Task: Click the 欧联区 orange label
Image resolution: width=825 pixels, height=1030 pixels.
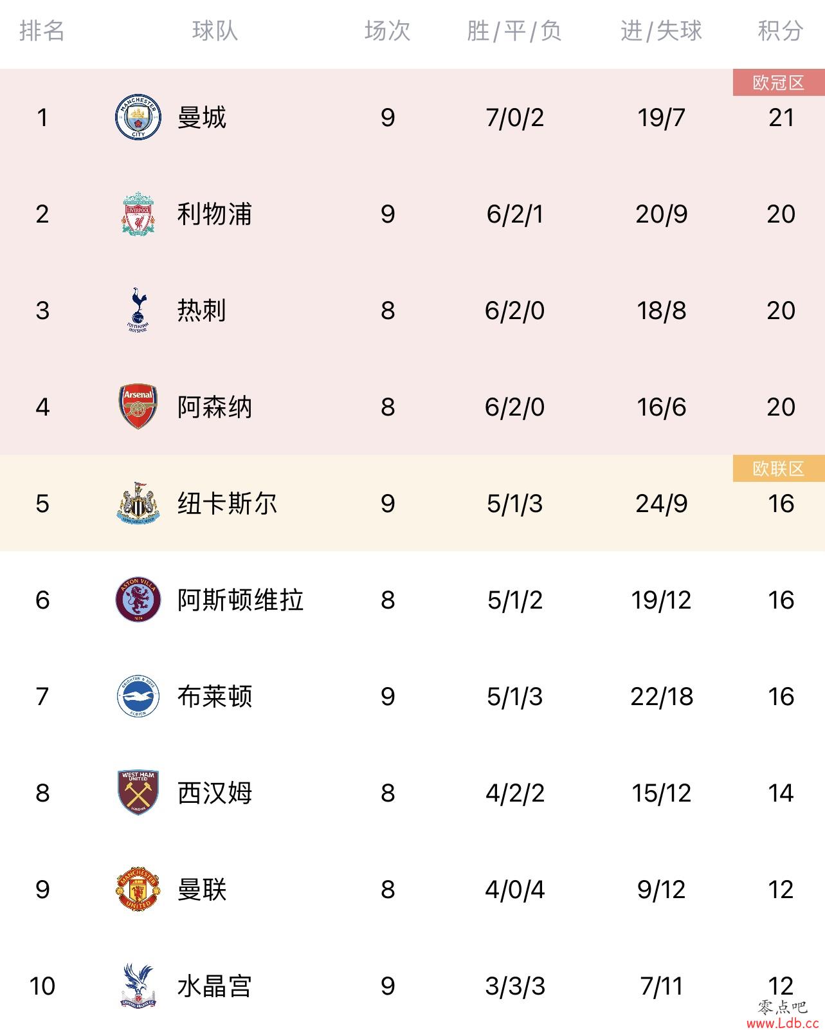Action: pyautogui.click(x=779, y=468)
